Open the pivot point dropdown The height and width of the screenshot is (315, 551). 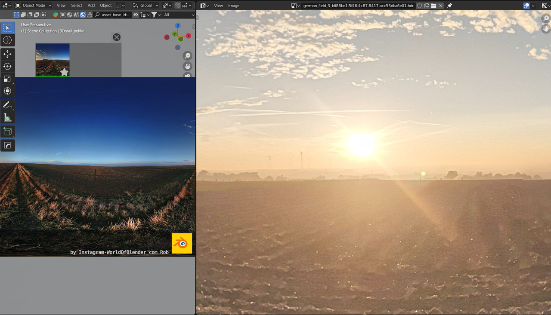click(x=166, y=6)
